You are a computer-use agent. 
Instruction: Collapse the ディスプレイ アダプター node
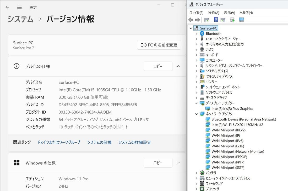[196, 103]
